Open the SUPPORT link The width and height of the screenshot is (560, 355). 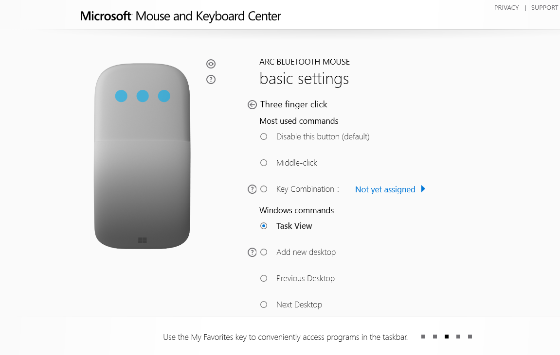click(x=544, y=7)
